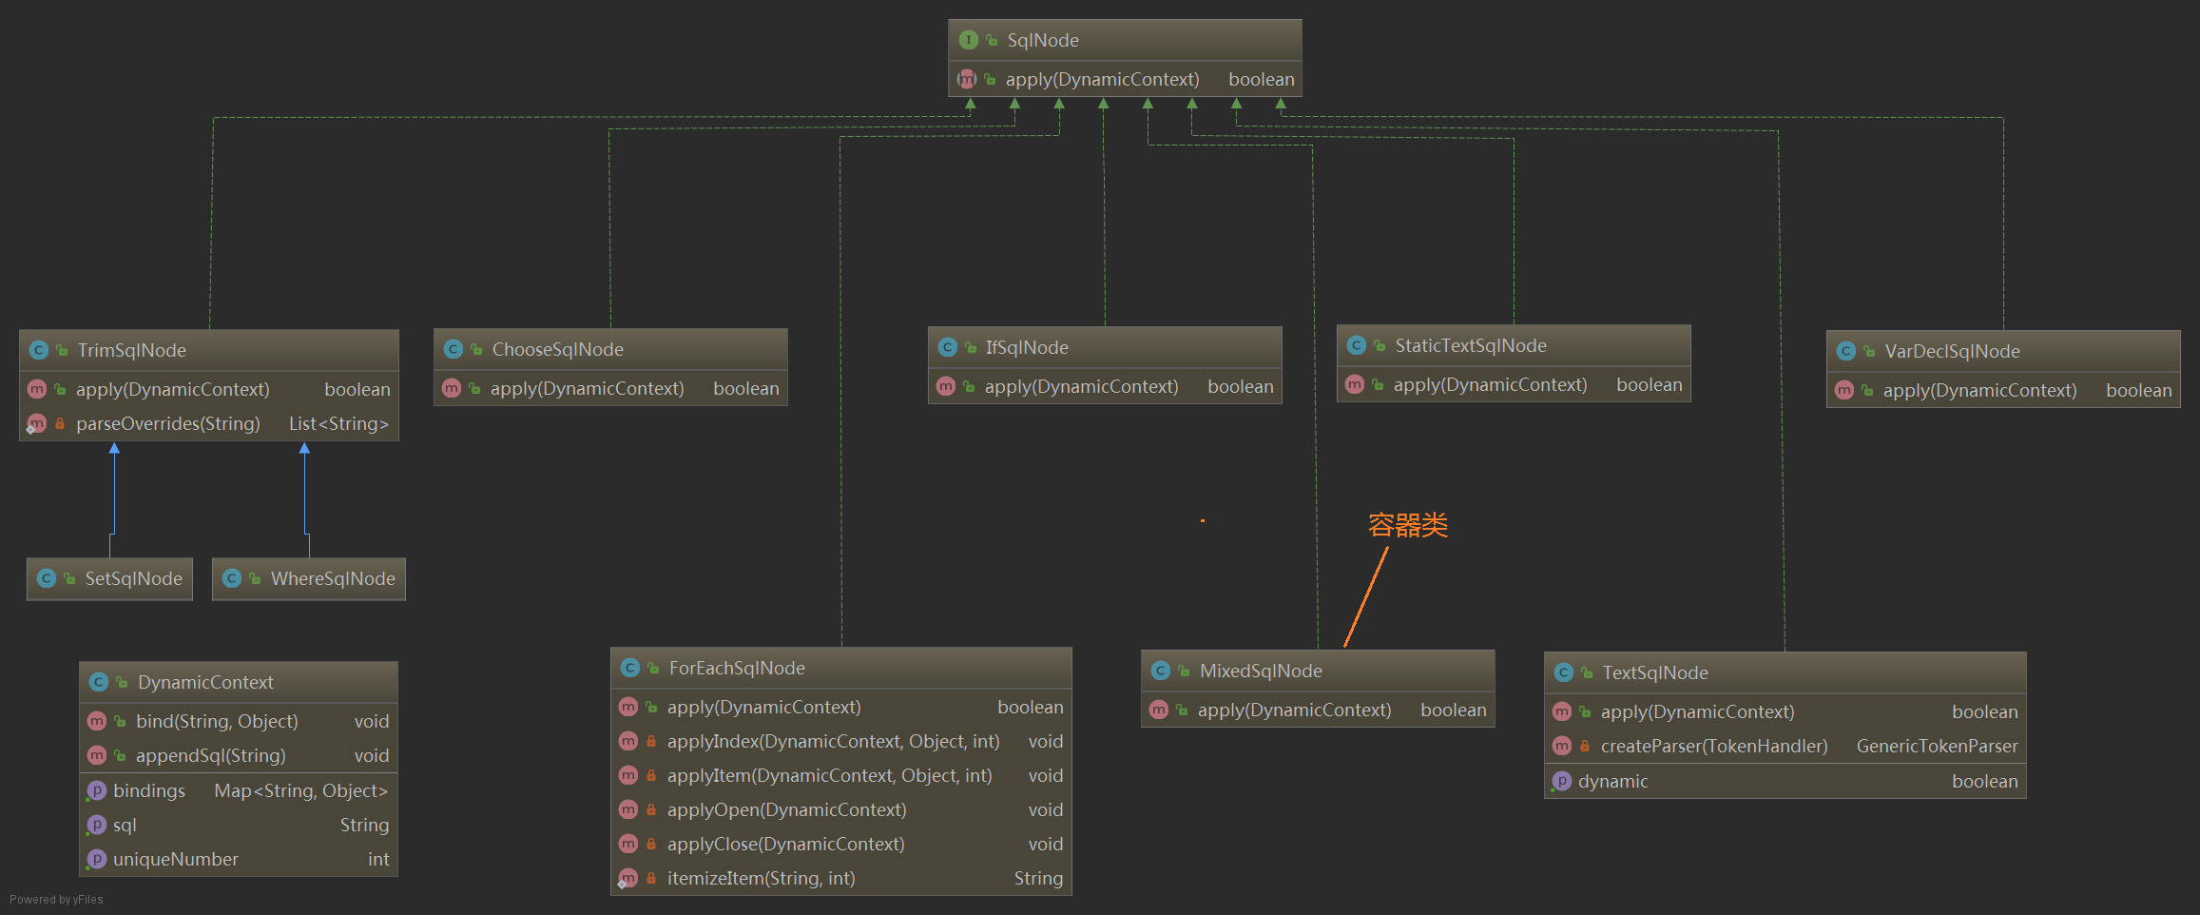Click the DynamicContext class icon
Image resolution: width=2200 pixels, height=915 pixels.
click(99, 682)
